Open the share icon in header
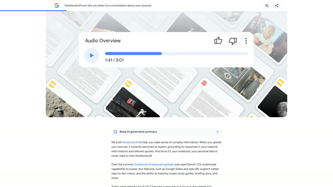Image resolution: width=333 pixels, height=187 pixels. tap(277, 6)
